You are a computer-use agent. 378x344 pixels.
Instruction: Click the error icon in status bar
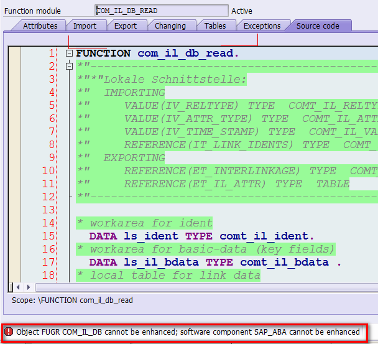(9, 332)
